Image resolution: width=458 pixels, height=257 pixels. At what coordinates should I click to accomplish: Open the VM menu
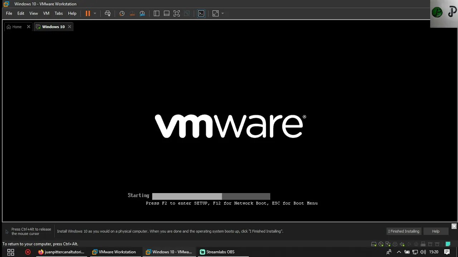point(46,13)
